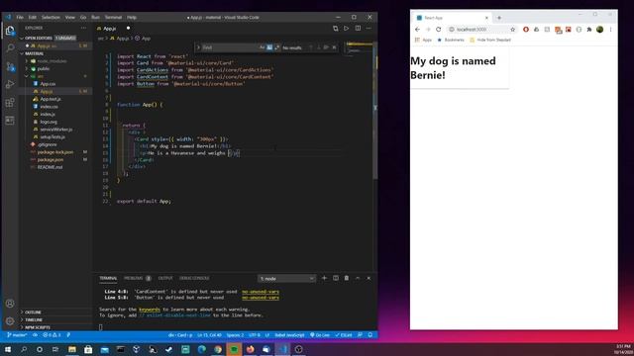The width and height of the screenshot is (634, 356).
Task: Click the notifications bell in the status bar
Action: pos(370,335)
